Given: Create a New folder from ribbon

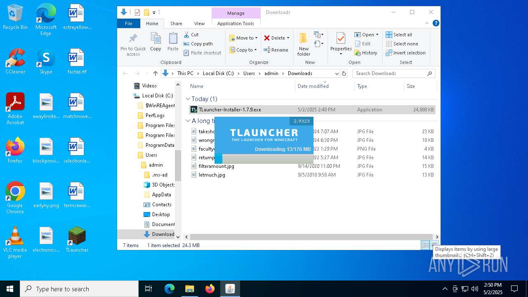Looking at the screenshot, I should click(304, 44).
